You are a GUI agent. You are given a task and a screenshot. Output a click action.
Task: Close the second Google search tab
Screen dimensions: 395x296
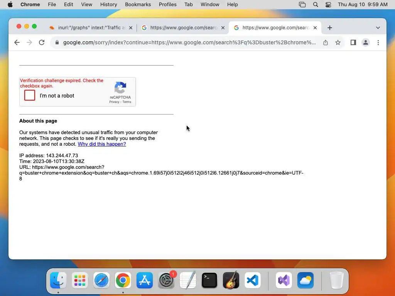(x=223, y=28)
